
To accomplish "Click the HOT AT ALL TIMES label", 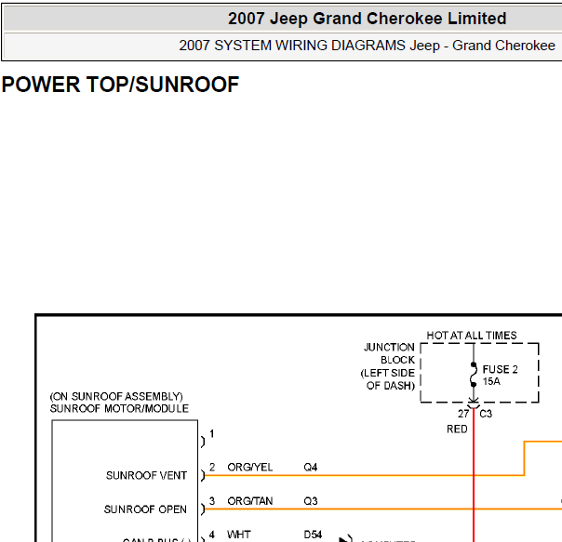I will 472,336.
